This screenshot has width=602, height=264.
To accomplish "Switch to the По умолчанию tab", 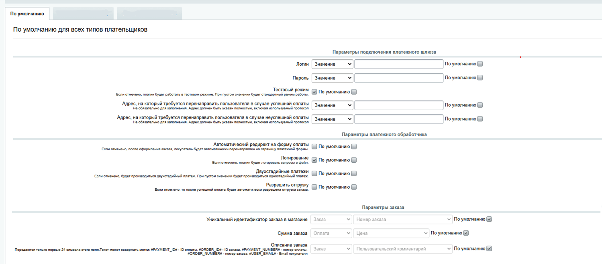I will tap(27, 14).
